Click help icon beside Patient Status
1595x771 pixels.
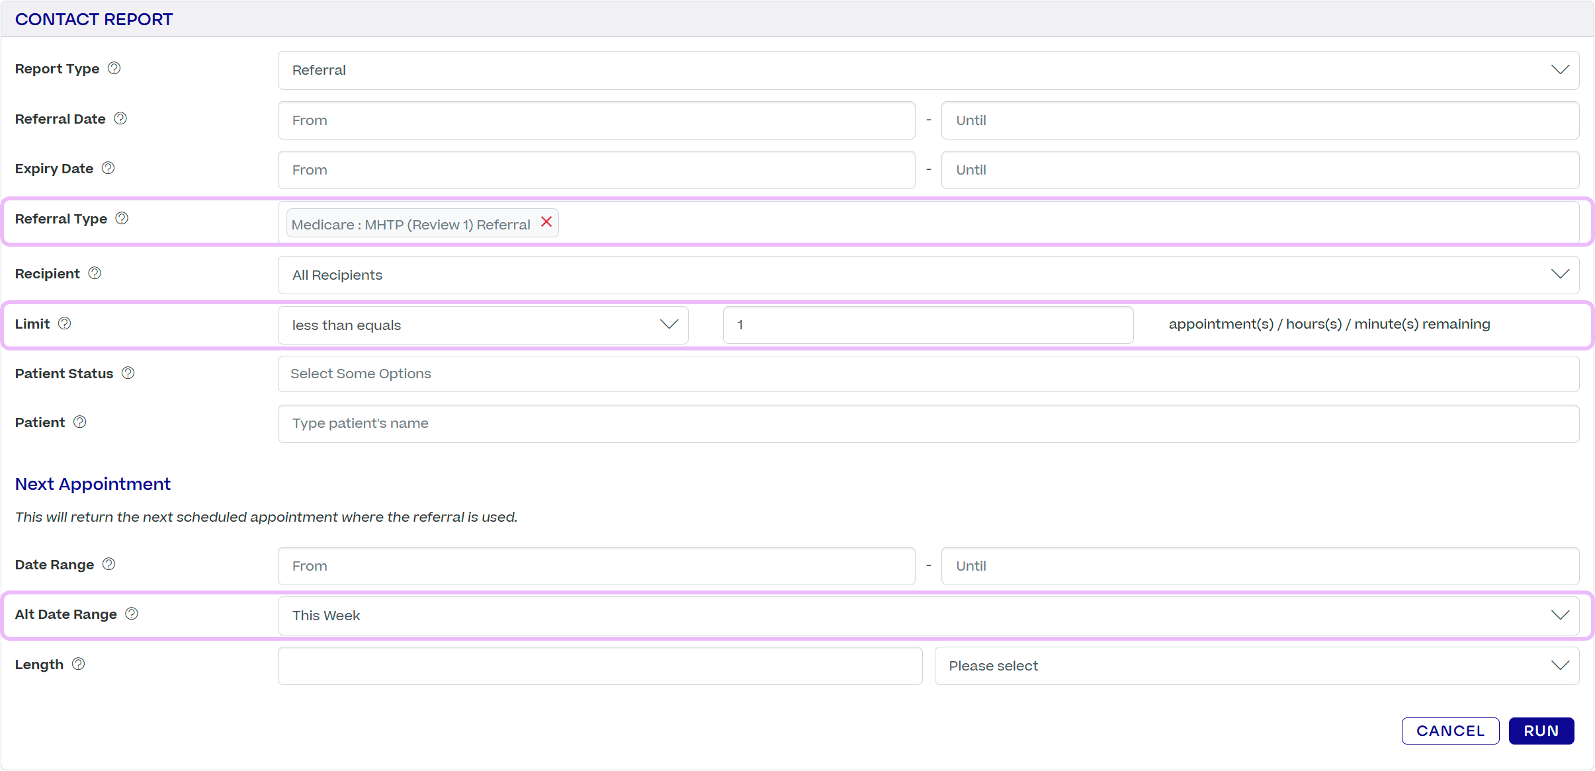coord(128,373)
